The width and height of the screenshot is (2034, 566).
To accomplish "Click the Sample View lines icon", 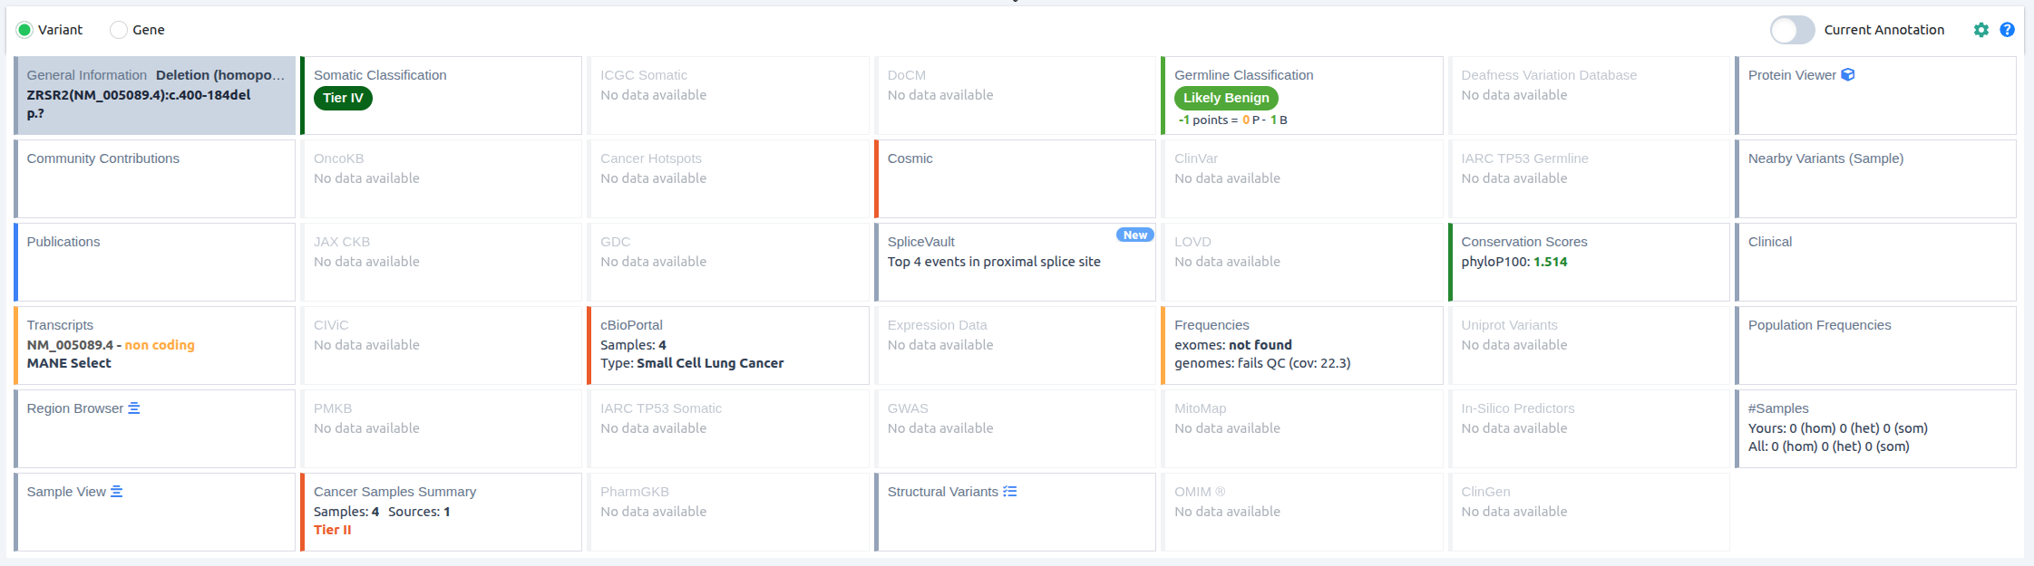I will point(117,492).
